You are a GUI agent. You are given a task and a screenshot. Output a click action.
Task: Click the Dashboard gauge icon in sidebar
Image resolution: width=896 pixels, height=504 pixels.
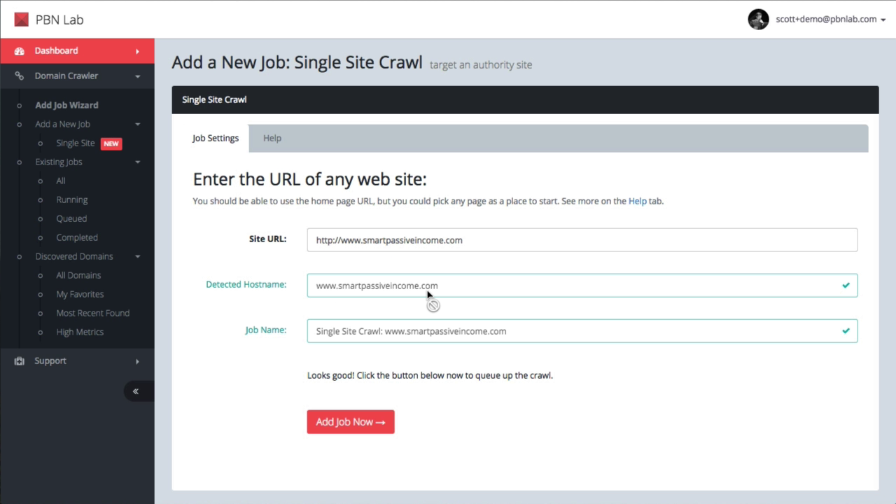(x=20, y=51)
